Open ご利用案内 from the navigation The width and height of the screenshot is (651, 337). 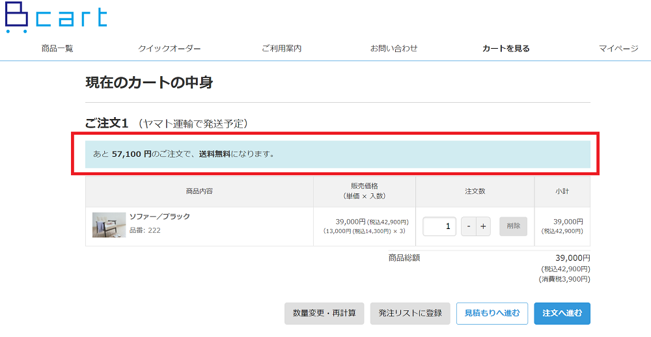click(x=281, y=49)
